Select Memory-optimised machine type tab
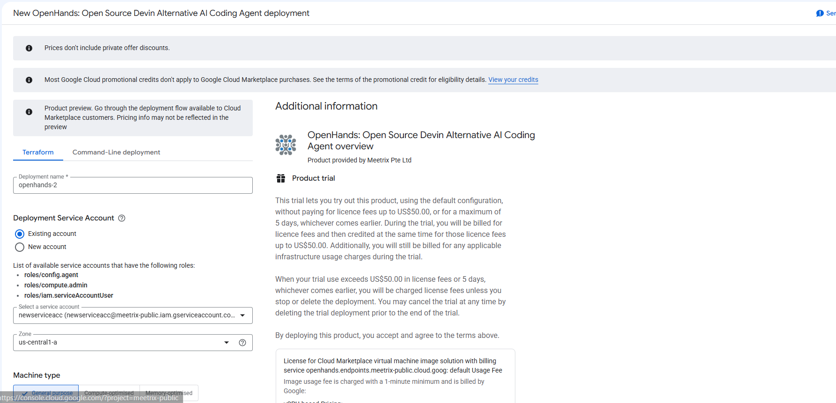Viewport: 836px width, 403px height. coord(169,393)
